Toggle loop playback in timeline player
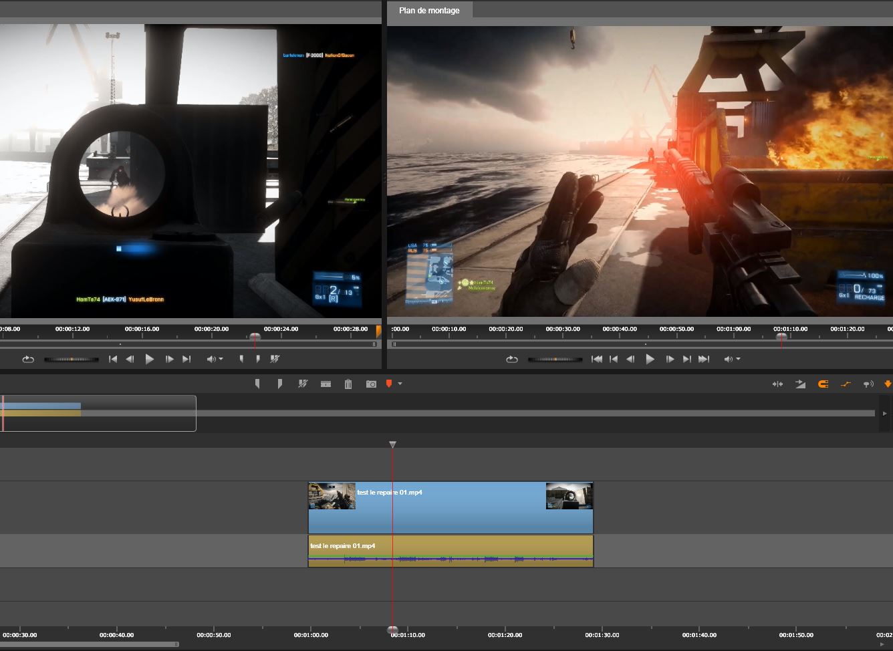This screenshot has width=893, height=651. pos(512,359)
